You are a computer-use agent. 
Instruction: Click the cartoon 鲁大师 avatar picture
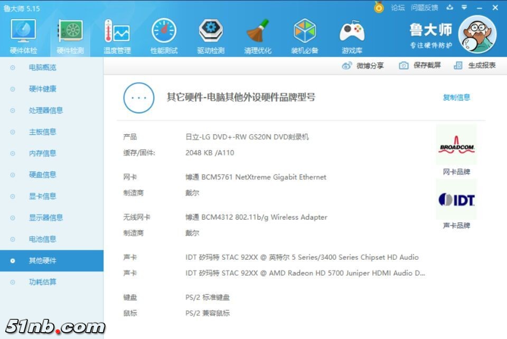pyautogui.click(x=477, y=34)
